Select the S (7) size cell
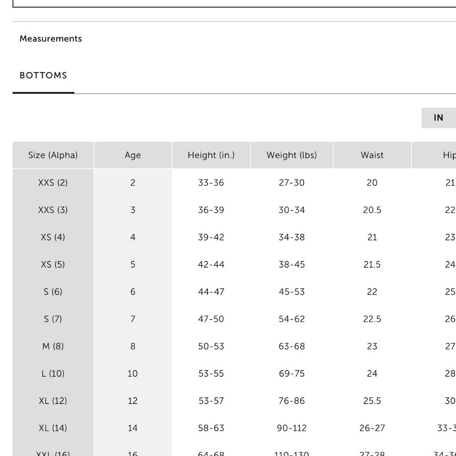This screenshot has width=456, height=456. pyautogui.click(x=53, y=319)
